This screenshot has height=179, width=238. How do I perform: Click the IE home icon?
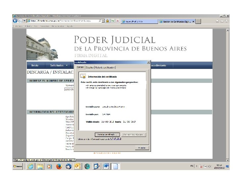(218, 21)
